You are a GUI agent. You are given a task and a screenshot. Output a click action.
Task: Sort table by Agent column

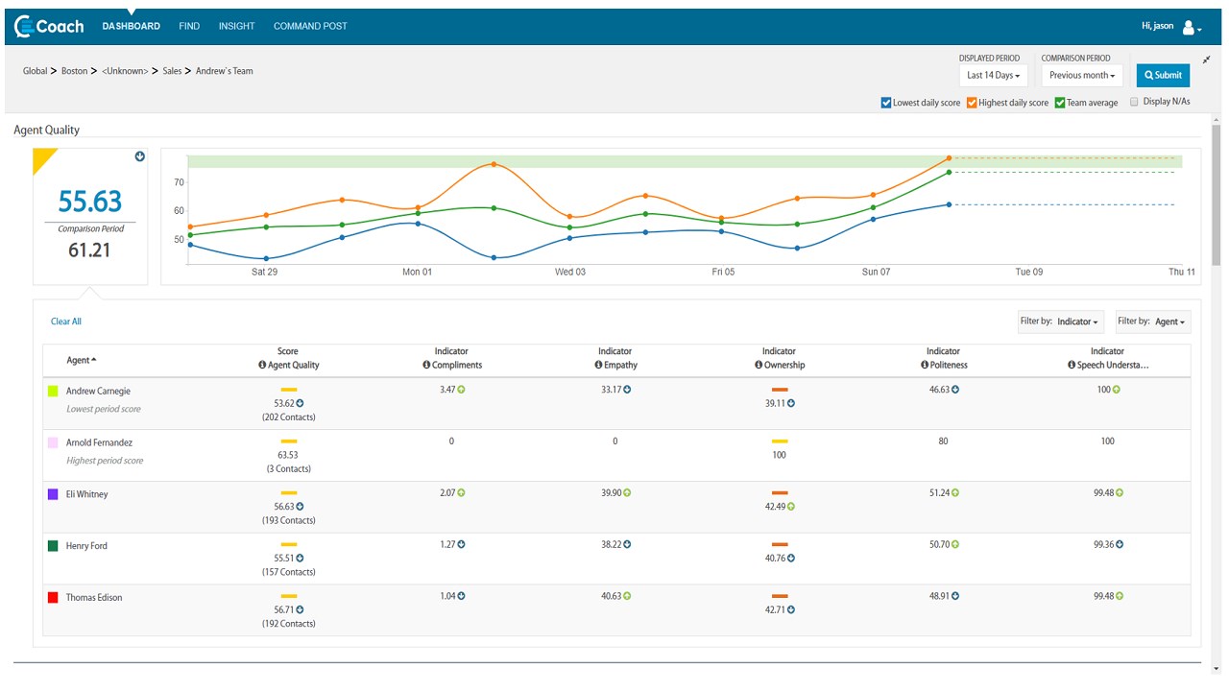point(82,361)
